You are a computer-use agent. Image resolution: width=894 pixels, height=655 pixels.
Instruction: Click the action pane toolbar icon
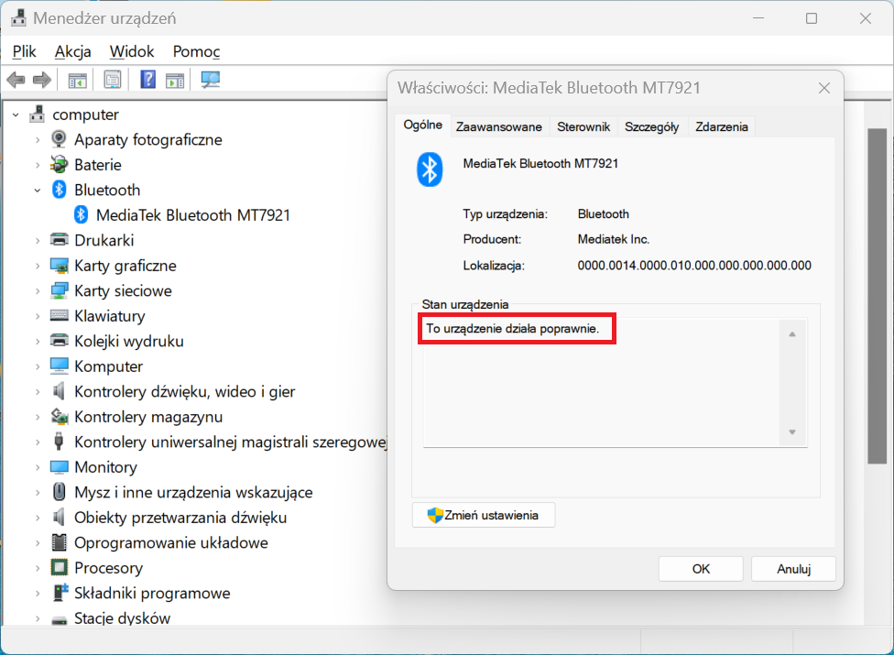175,81
